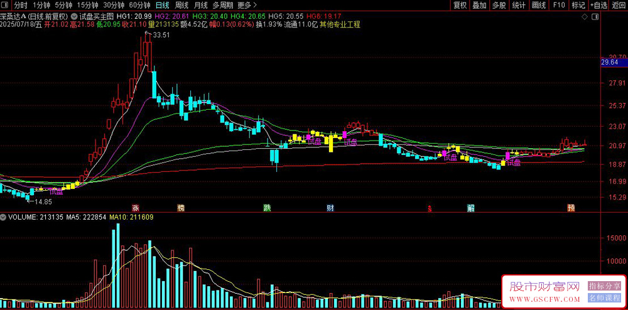The width and height of the screenshot is (628, 310).
Task: Select the 周线 weekly period tab
Action: tap(181, 5)
